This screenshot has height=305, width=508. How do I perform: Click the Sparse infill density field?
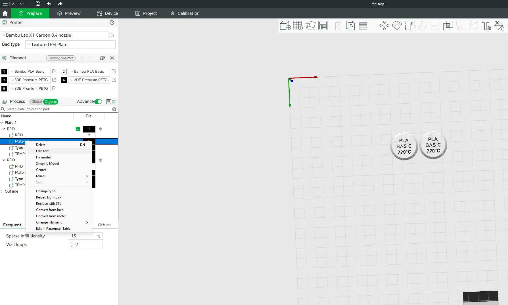(83, 236)
